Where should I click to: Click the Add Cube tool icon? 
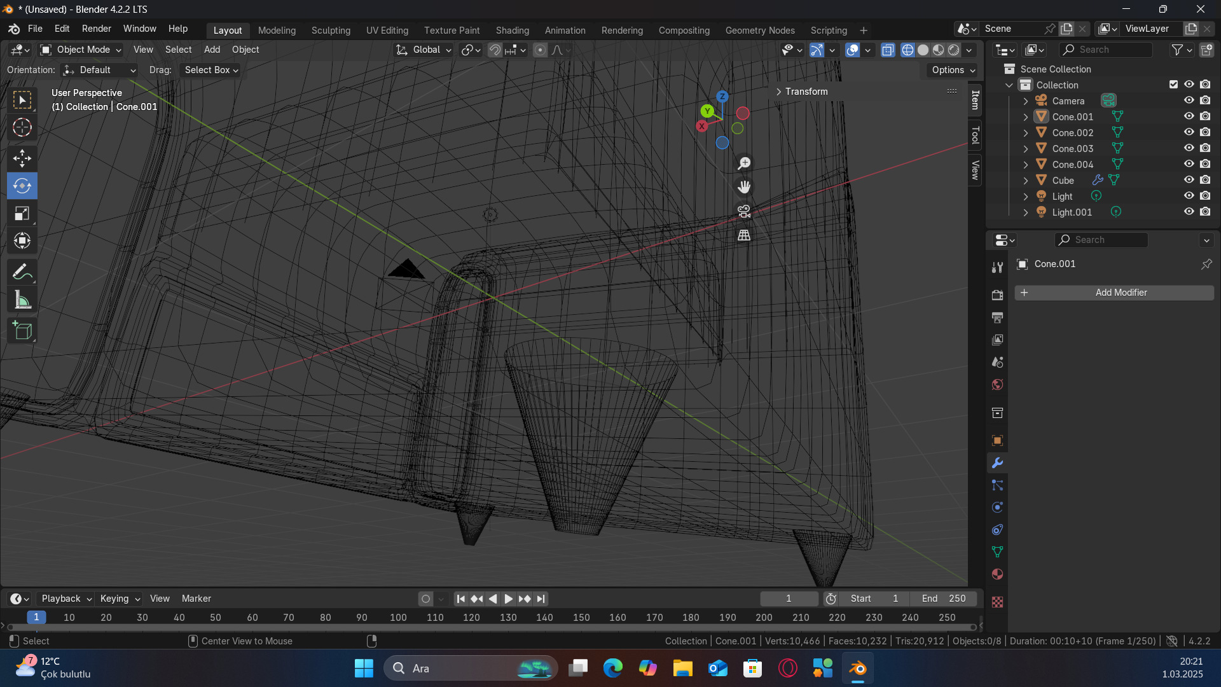pos(22,331)
